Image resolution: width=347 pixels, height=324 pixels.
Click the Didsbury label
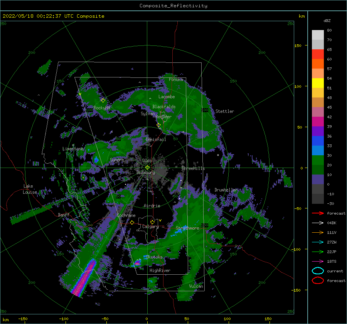point(146,173)
